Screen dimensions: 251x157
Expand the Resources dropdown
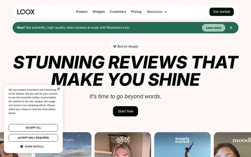pyautogui.click(x=157, y=12)
